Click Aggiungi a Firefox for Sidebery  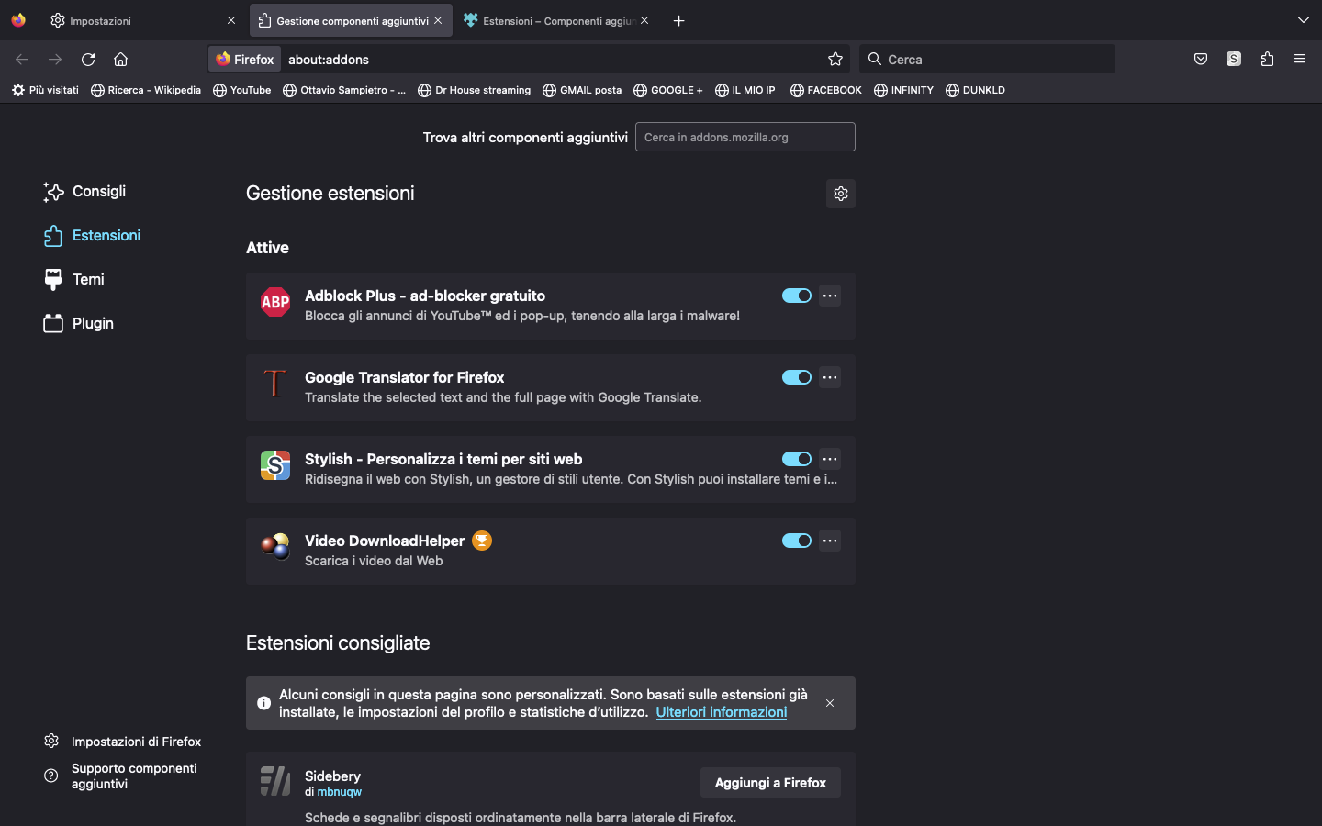[770, 783]
